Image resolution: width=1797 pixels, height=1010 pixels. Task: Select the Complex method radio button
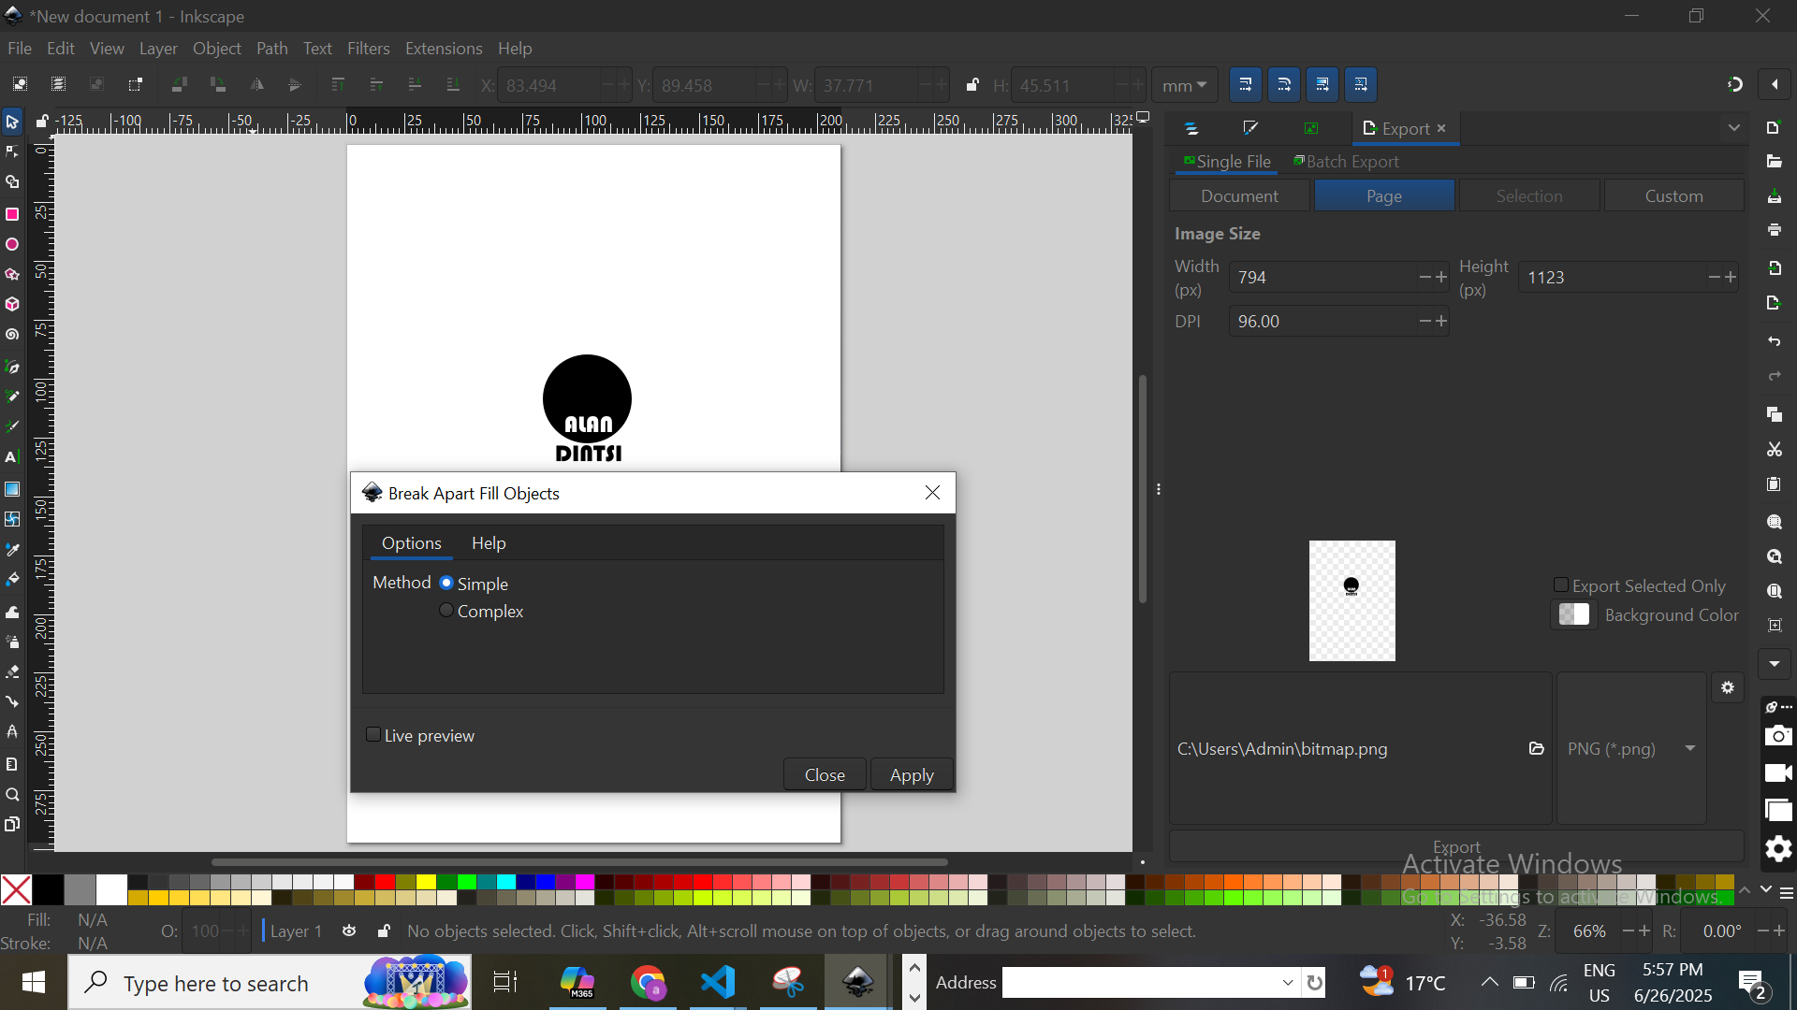point(446,610)
